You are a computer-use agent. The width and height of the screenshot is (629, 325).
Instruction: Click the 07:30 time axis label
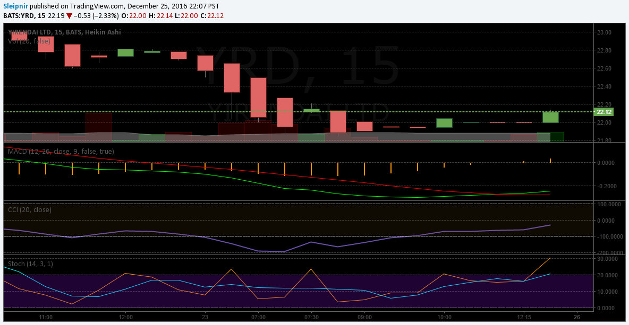coord(311,316)
